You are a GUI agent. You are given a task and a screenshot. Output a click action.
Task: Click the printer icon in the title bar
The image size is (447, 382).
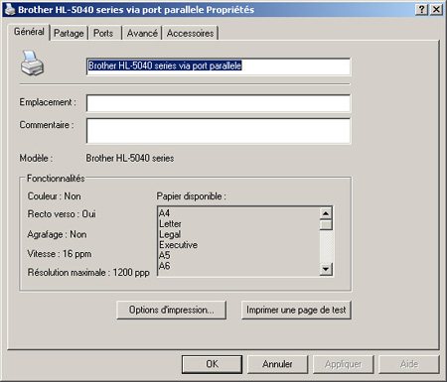coord(10,9)
